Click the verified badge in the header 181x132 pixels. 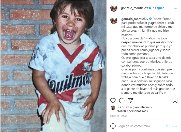tap(150, 8)
